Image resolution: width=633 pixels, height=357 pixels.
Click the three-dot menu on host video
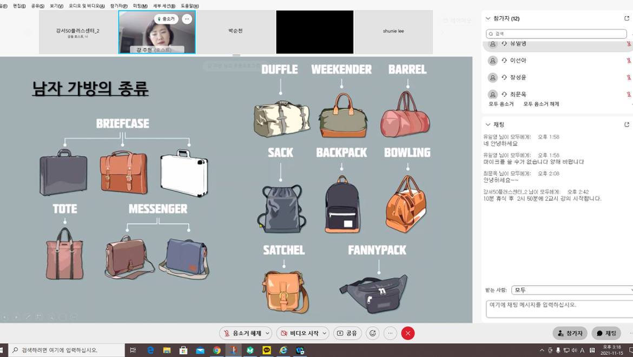[187, 19]
